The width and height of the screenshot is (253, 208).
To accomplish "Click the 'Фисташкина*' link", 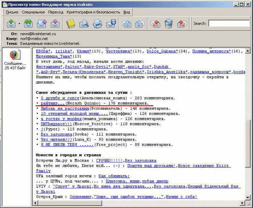I will 49,67.
